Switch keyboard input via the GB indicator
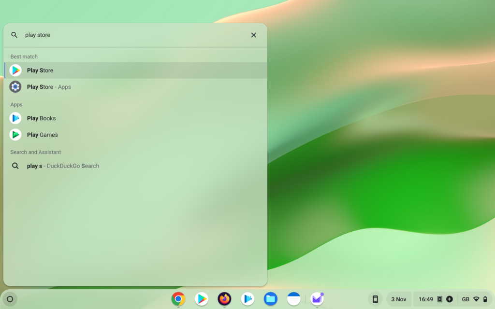The image size is (495, 309). (466, 299)
